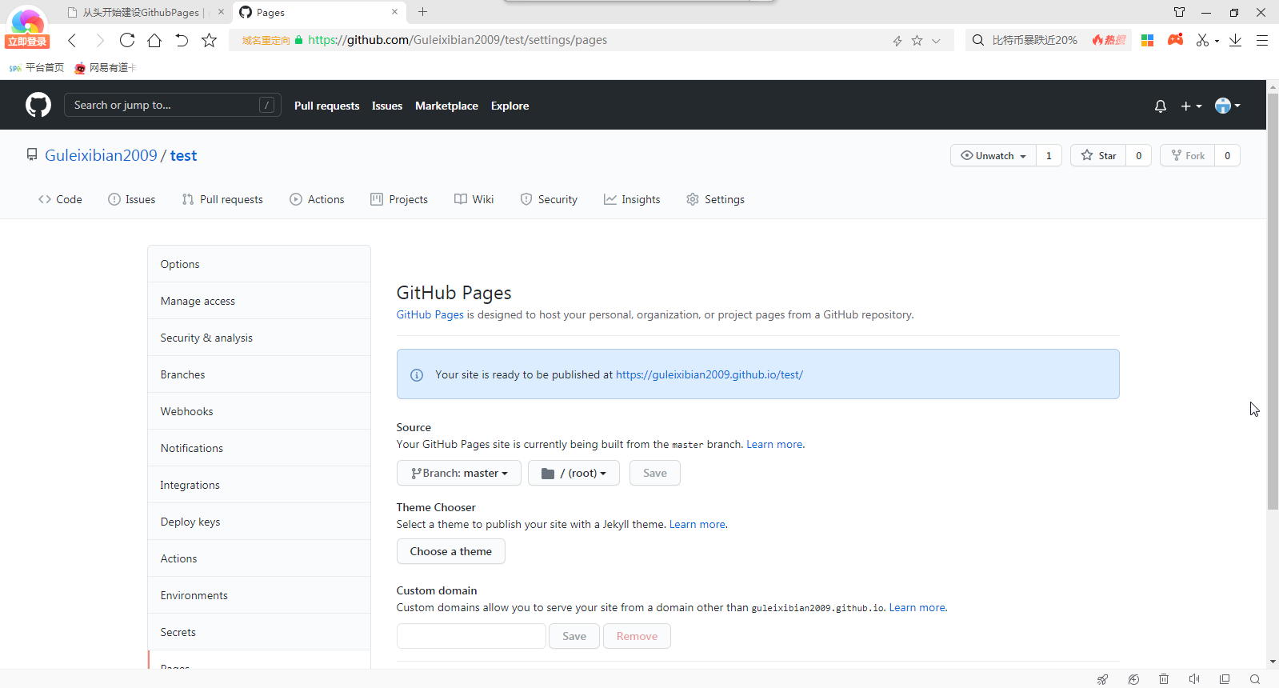Go back in the browser

click(72, 40)
